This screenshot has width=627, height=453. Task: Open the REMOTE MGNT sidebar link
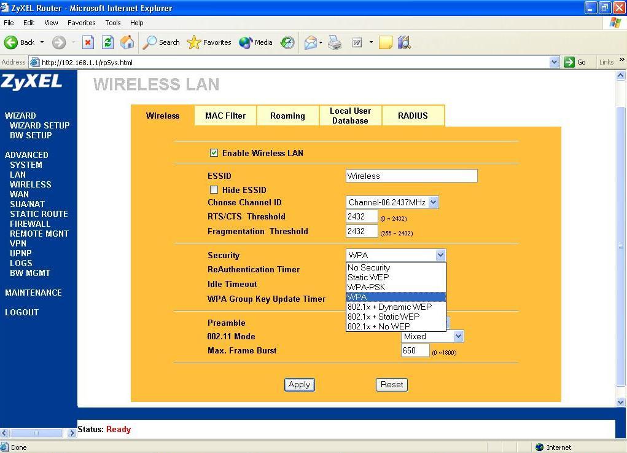tap(39, 234)
